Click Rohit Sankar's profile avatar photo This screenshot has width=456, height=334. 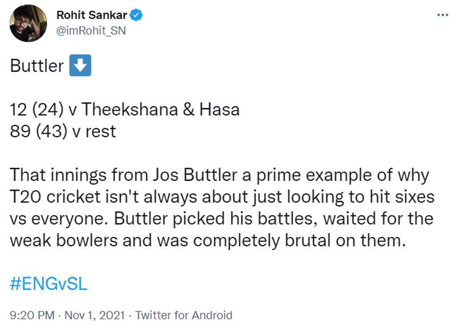28,23
